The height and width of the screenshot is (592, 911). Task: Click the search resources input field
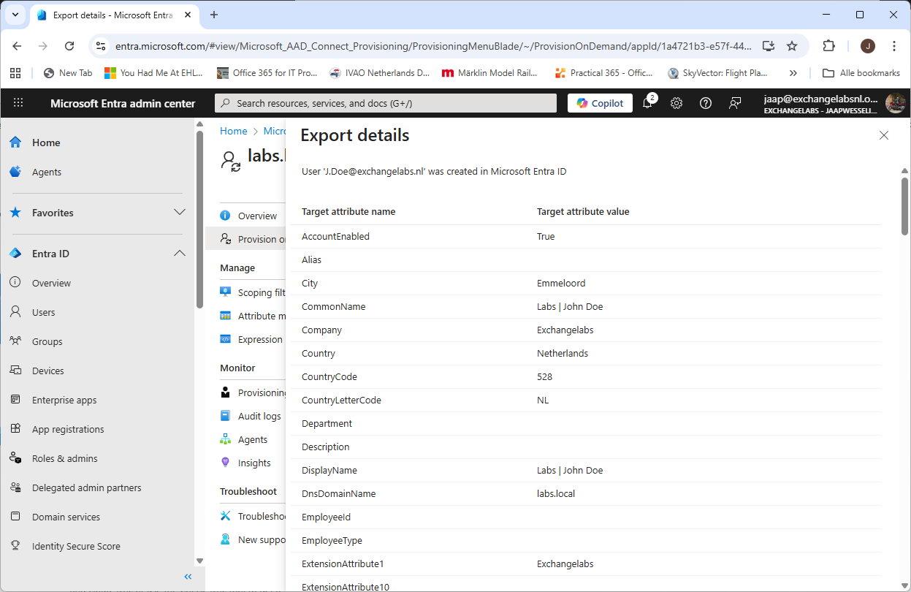pyautogui.click(x=386, y=103)
